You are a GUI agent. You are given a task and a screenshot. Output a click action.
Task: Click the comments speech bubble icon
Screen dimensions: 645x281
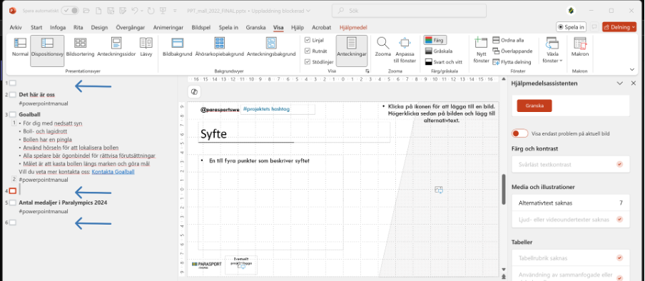594,27
